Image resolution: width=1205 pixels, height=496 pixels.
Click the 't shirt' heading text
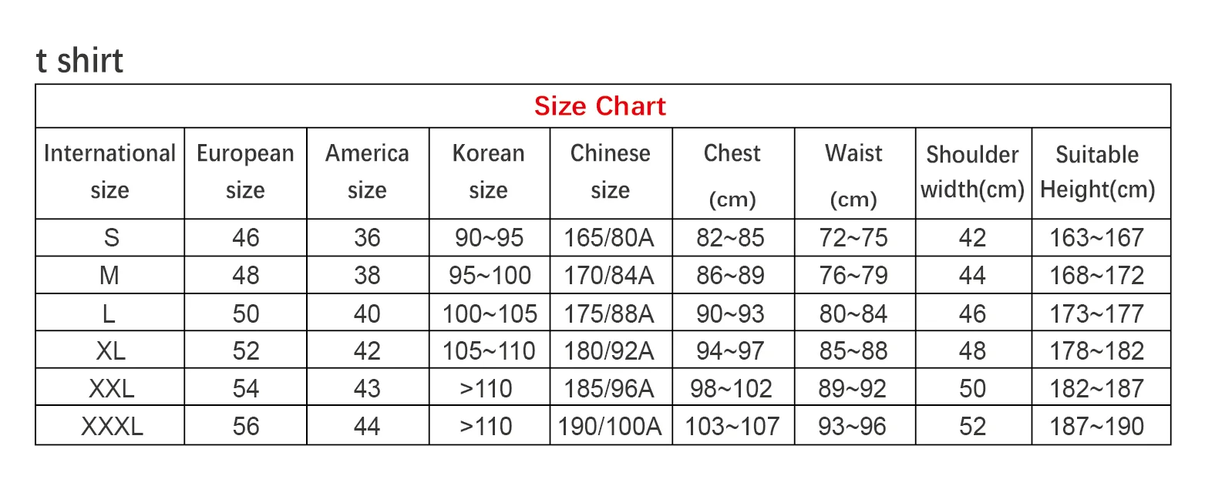tap(79, 61)
